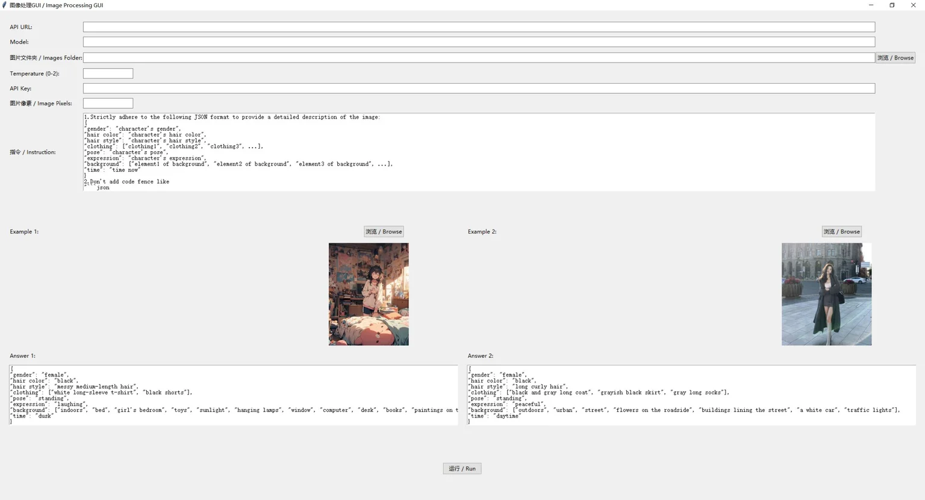
Task: Restore down the Image Processing GUI window
Action: [892, 5]
